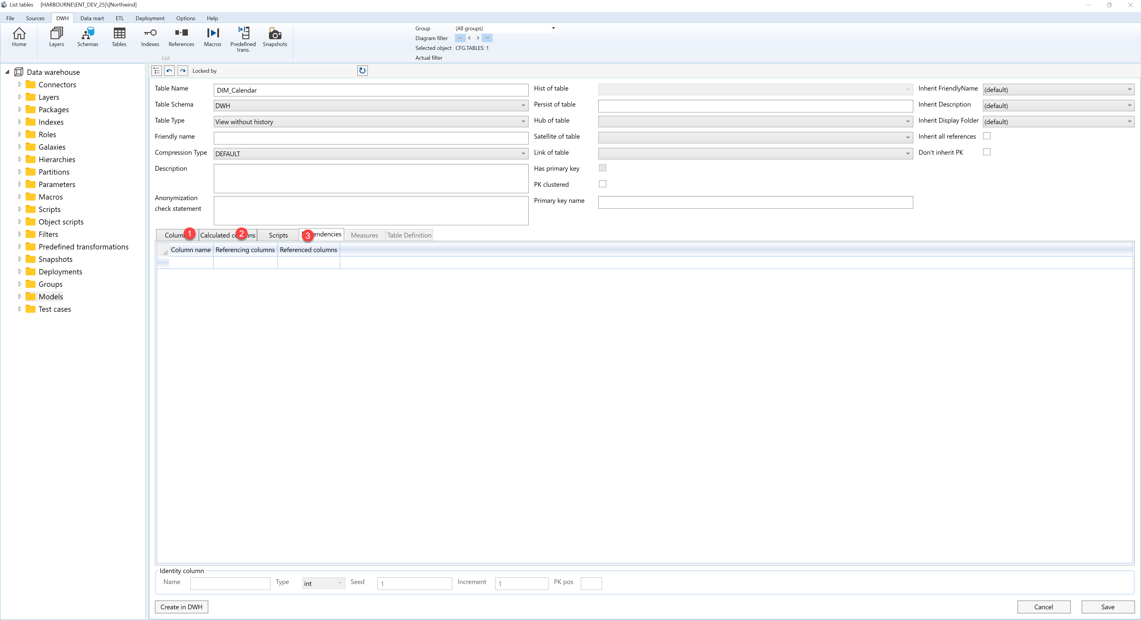Open the Deployment ribbon tab
This screenshot has width=1141, height=620.
150,18
